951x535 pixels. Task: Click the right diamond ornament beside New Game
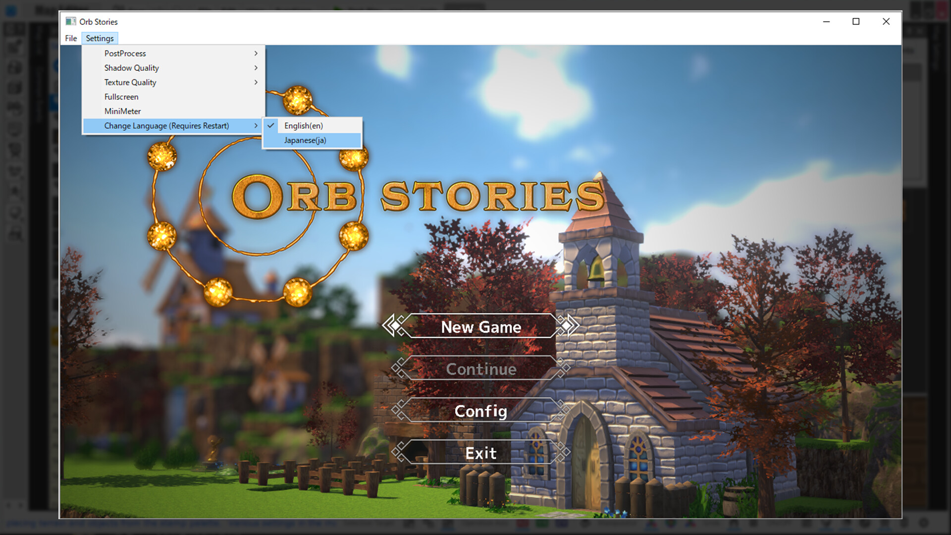(x=567, y=326)
